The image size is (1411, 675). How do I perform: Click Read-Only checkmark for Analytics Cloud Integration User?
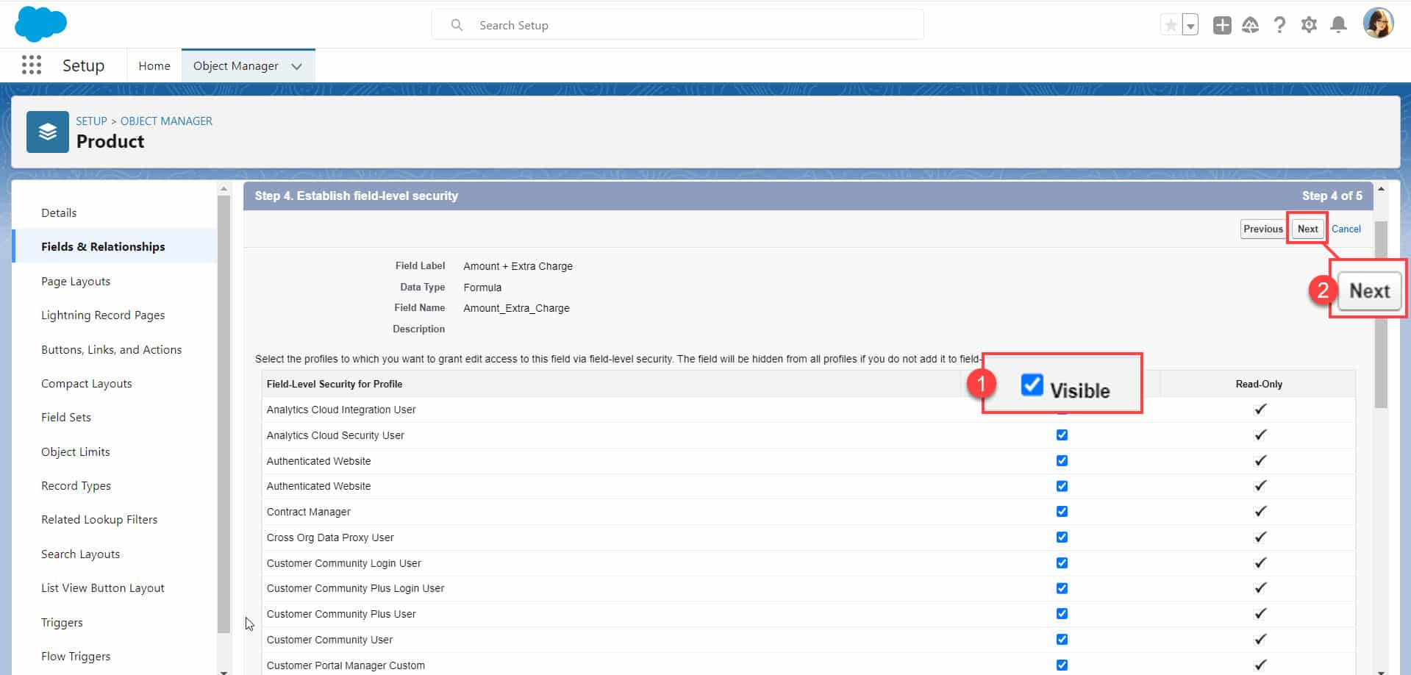[x=1260, y=409]
